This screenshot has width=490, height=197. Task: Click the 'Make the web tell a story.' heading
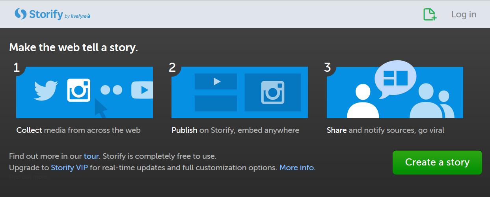73,48
